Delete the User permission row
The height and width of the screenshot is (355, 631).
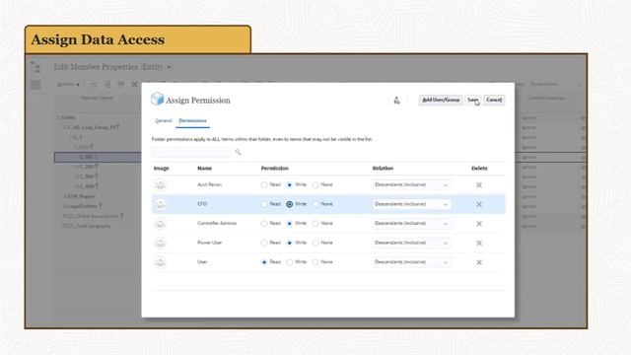(x=479, y=262)
